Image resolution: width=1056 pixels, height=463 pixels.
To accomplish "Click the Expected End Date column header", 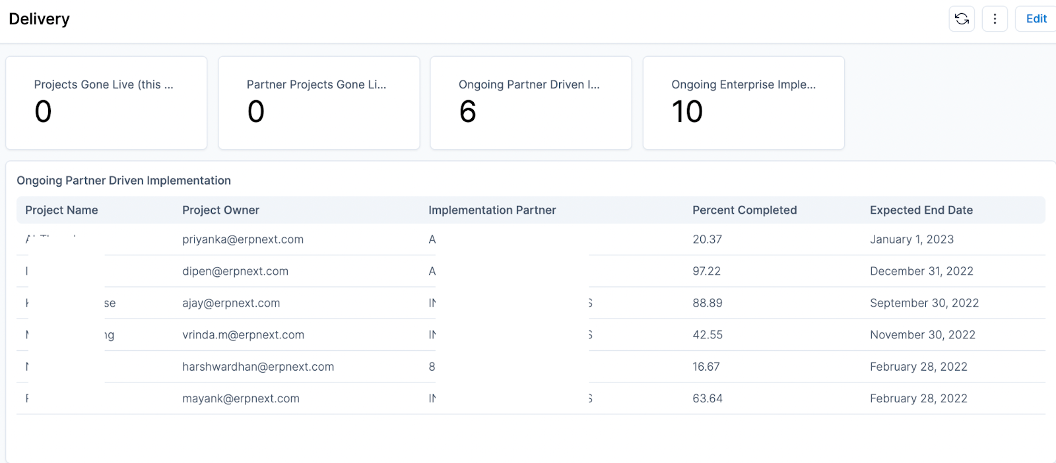I will click(x=921, y=210).
